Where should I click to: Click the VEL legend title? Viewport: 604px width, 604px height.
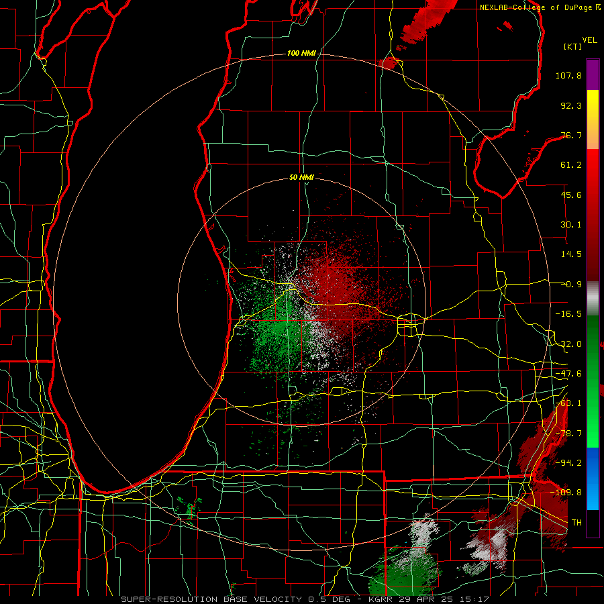[589, 40]
